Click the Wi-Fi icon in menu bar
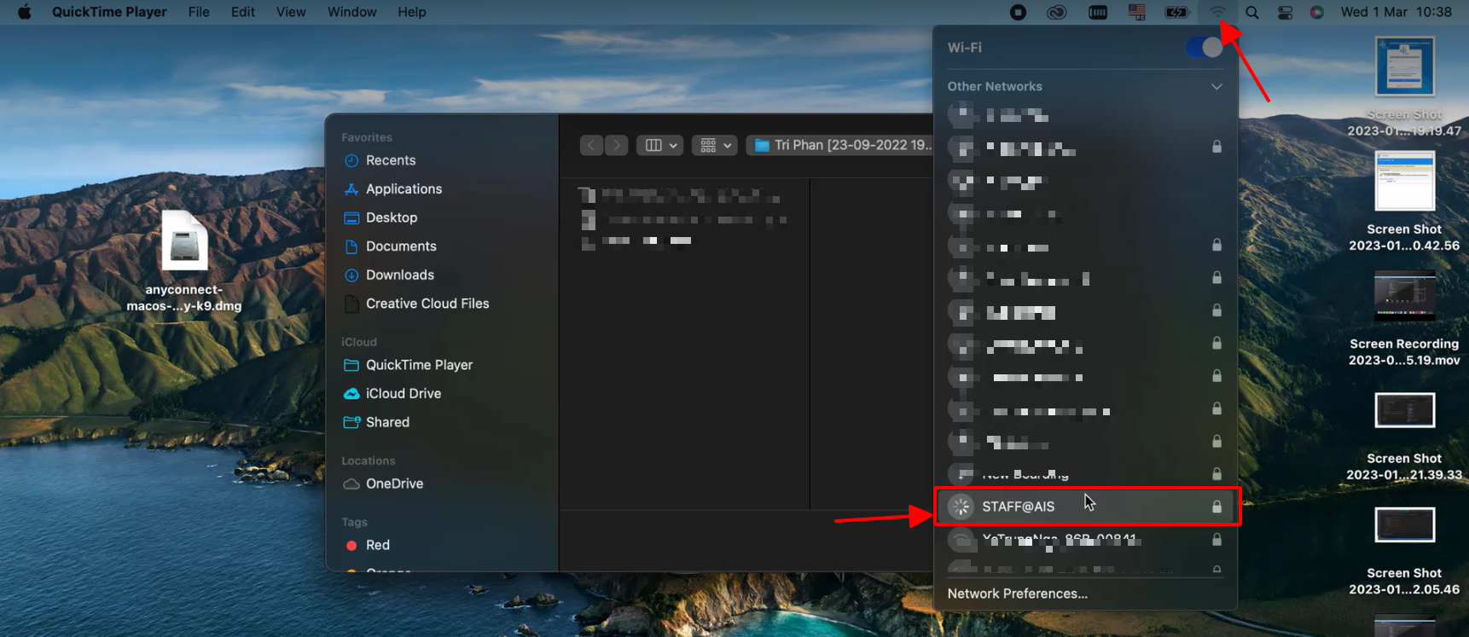The height and width of the screenshot is (637, 1469). pos(1216,12)
